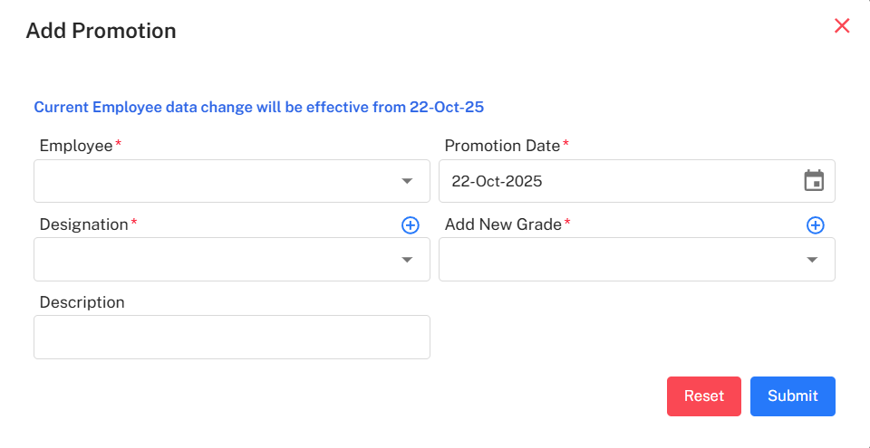Open the Promotion Date calendar picker icon
This screenshot has height=448, width=870.
click(x=814, y=181)
